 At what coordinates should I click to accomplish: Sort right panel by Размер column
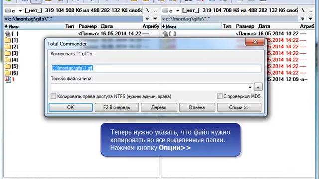point(245,26)
